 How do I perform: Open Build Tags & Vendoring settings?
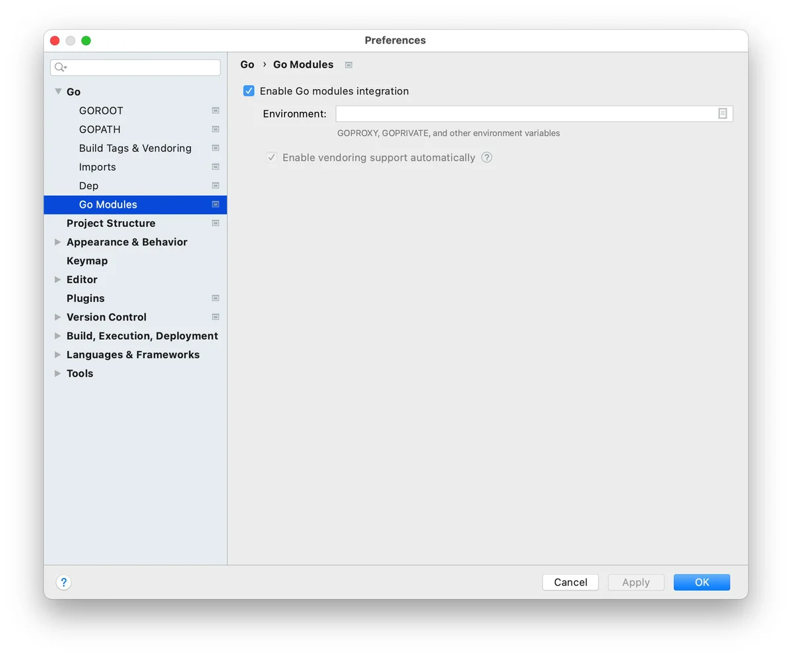click(135, 148)
